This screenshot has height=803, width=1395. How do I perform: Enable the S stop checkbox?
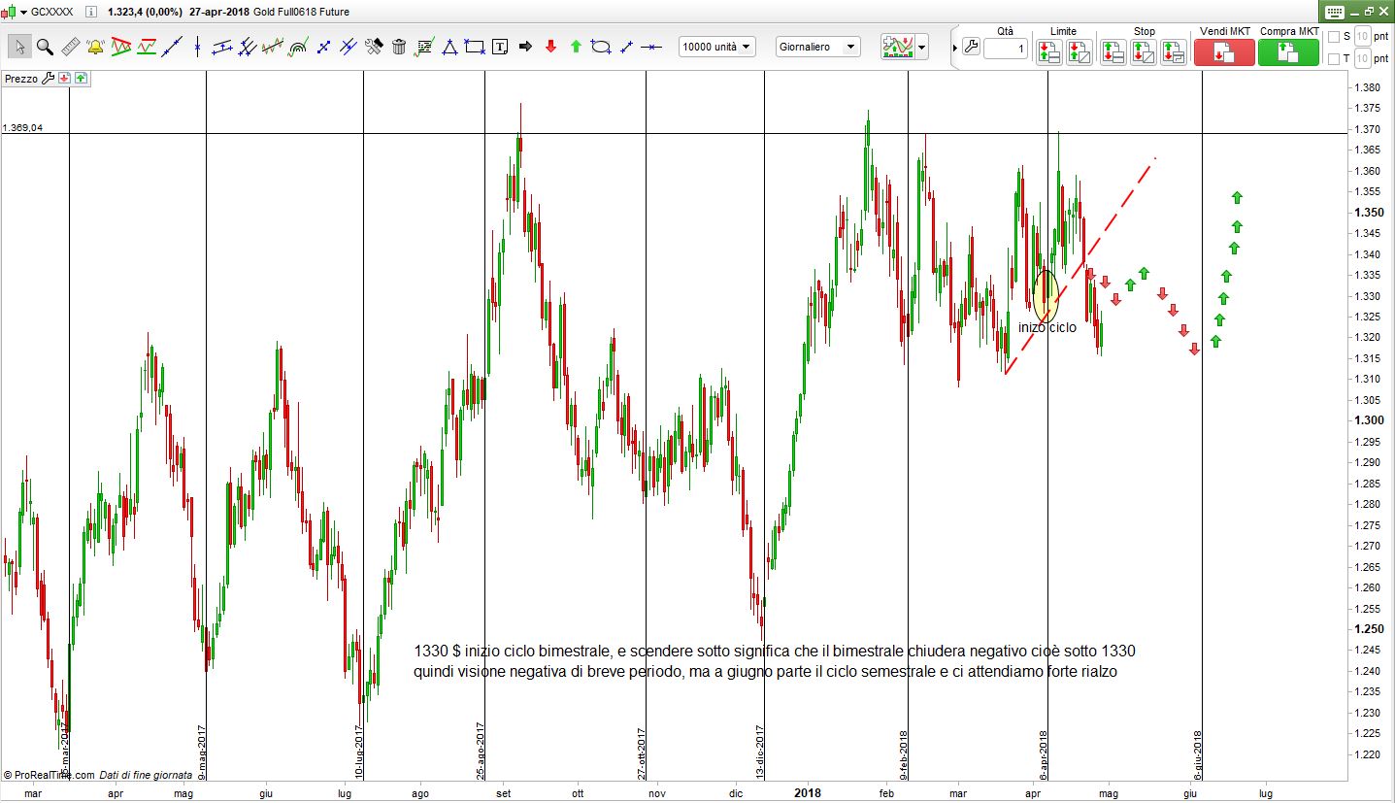click(1334, 37)
